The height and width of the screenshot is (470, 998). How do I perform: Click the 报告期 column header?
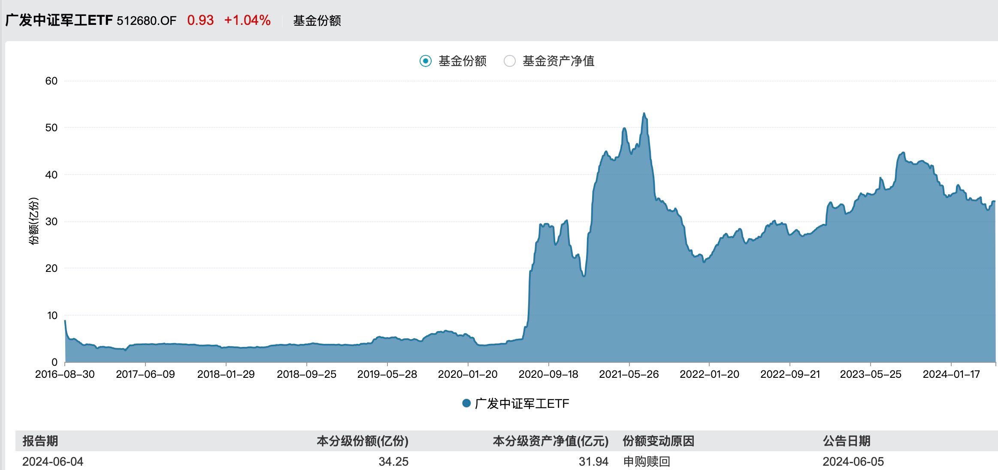point(40,441)
